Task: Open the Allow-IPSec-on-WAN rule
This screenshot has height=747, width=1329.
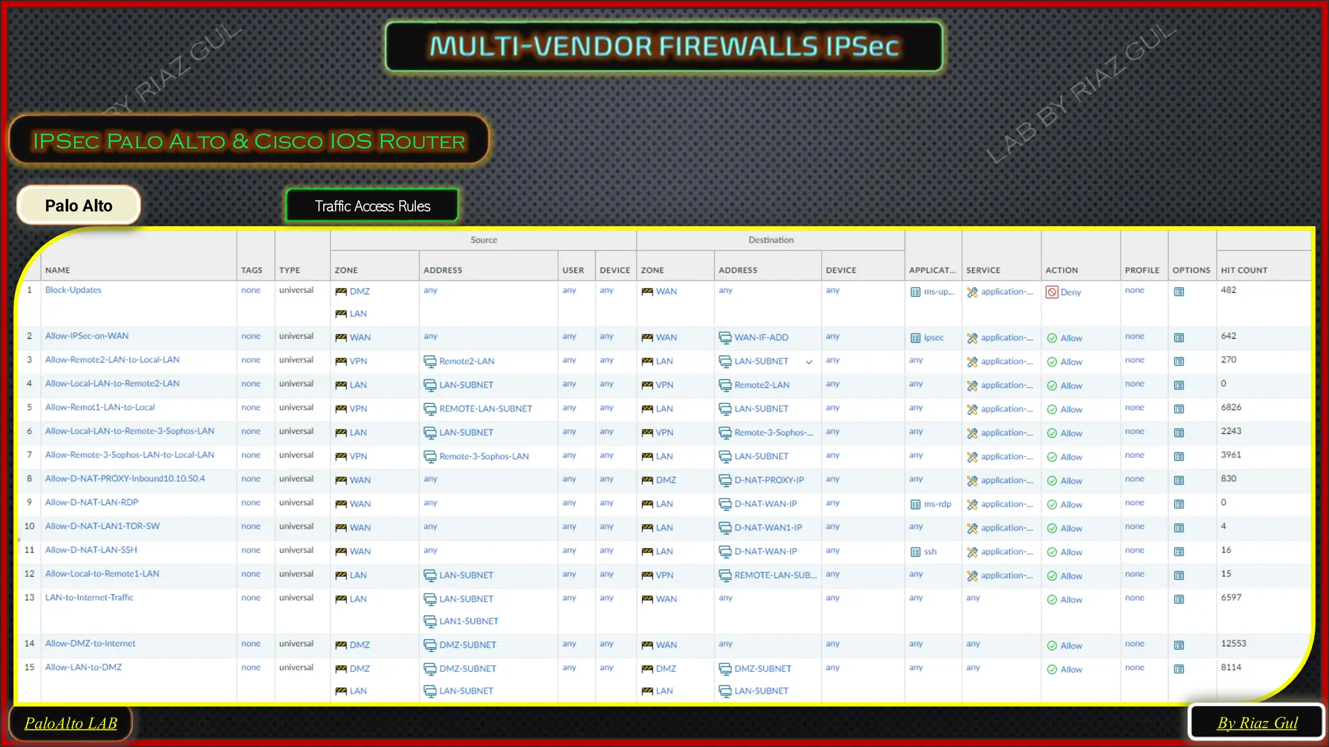Action: click(87, 336)
